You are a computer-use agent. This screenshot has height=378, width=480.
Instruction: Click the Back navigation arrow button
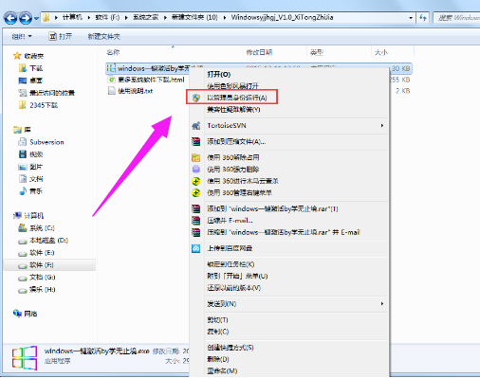[10, 18]
